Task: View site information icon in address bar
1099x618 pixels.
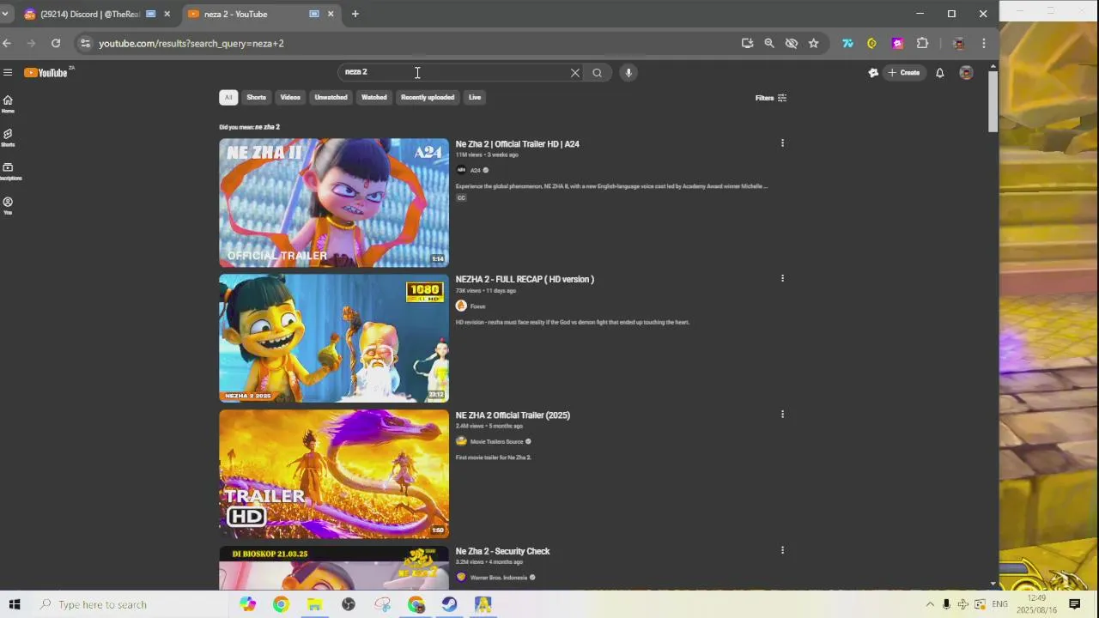Action: pyautogui.click(x=85, y=43)
